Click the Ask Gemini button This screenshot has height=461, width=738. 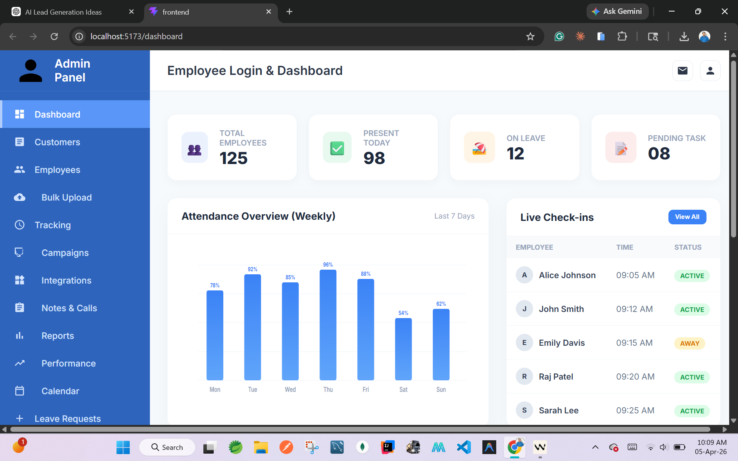coord(617,12)
